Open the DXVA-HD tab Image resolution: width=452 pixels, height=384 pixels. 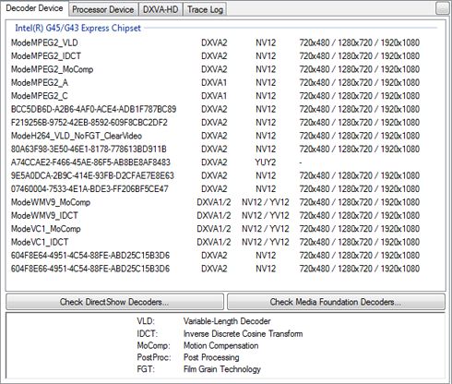161,9
